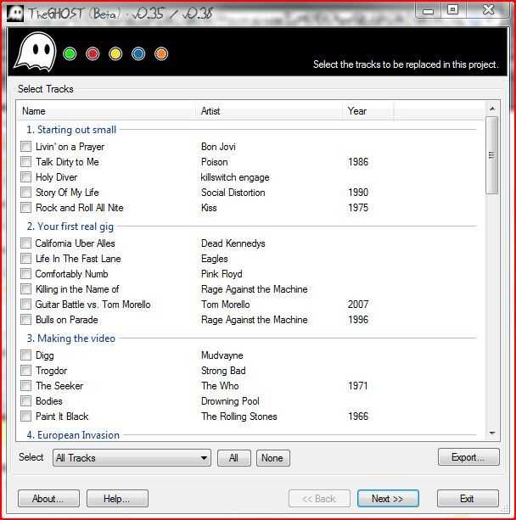Viewport: 516px width, 520px height.
Task: Click the TheGHOST title bar ghost icon
Action: coord(15,14)
